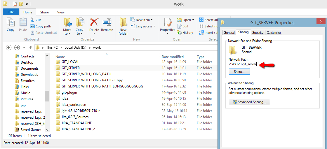Click the Back navigation arrow

(8, 48)
